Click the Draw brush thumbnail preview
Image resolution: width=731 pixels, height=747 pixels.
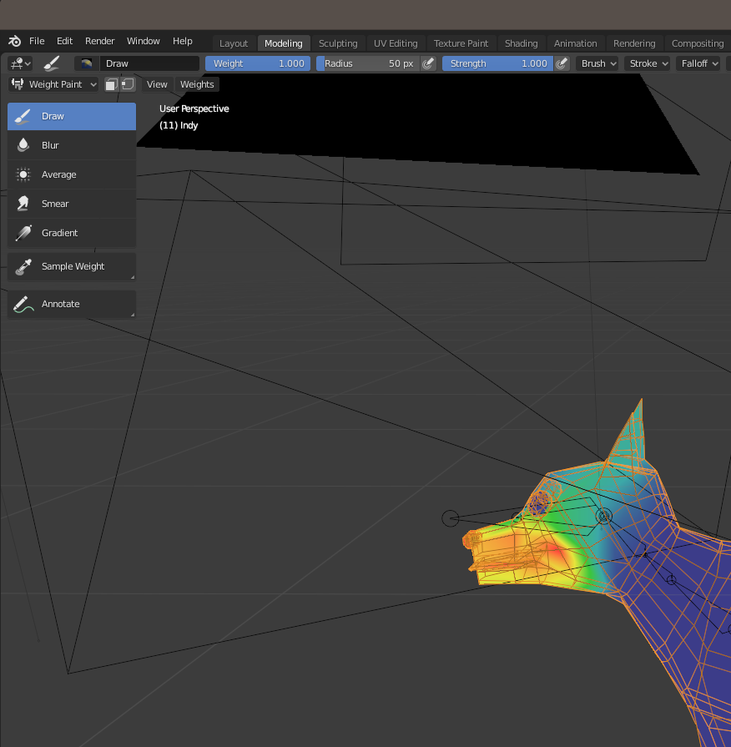(x=86, y=63)
